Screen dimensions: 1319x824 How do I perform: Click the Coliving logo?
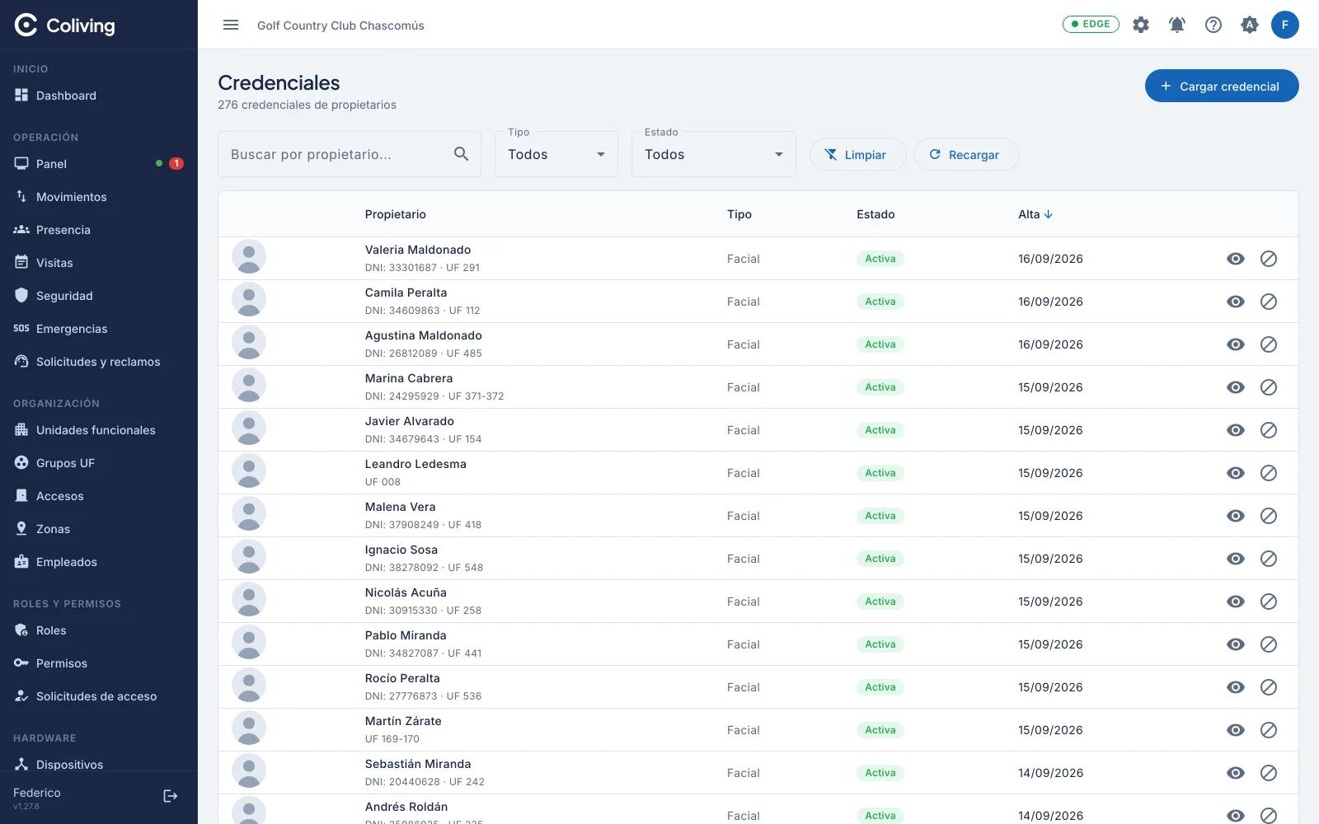coord(64,26)
